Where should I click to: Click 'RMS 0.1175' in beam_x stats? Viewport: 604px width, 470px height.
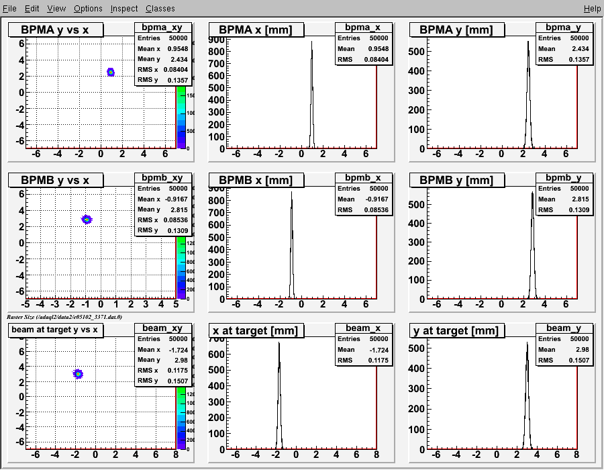click(363, 360)
